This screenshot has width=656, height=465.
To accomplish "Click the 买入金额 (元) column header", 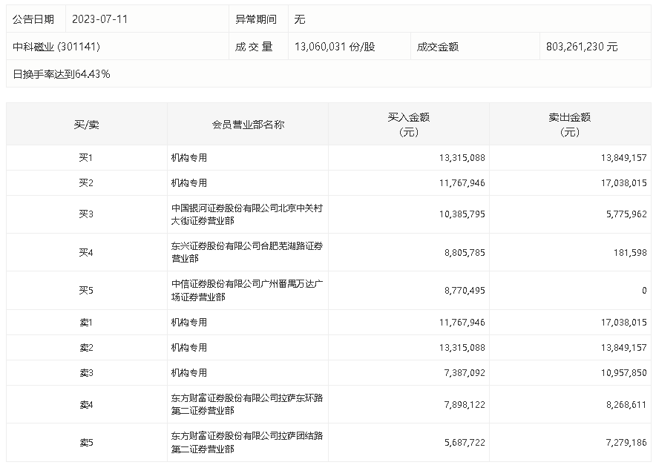I will click(x=409, y=125).
